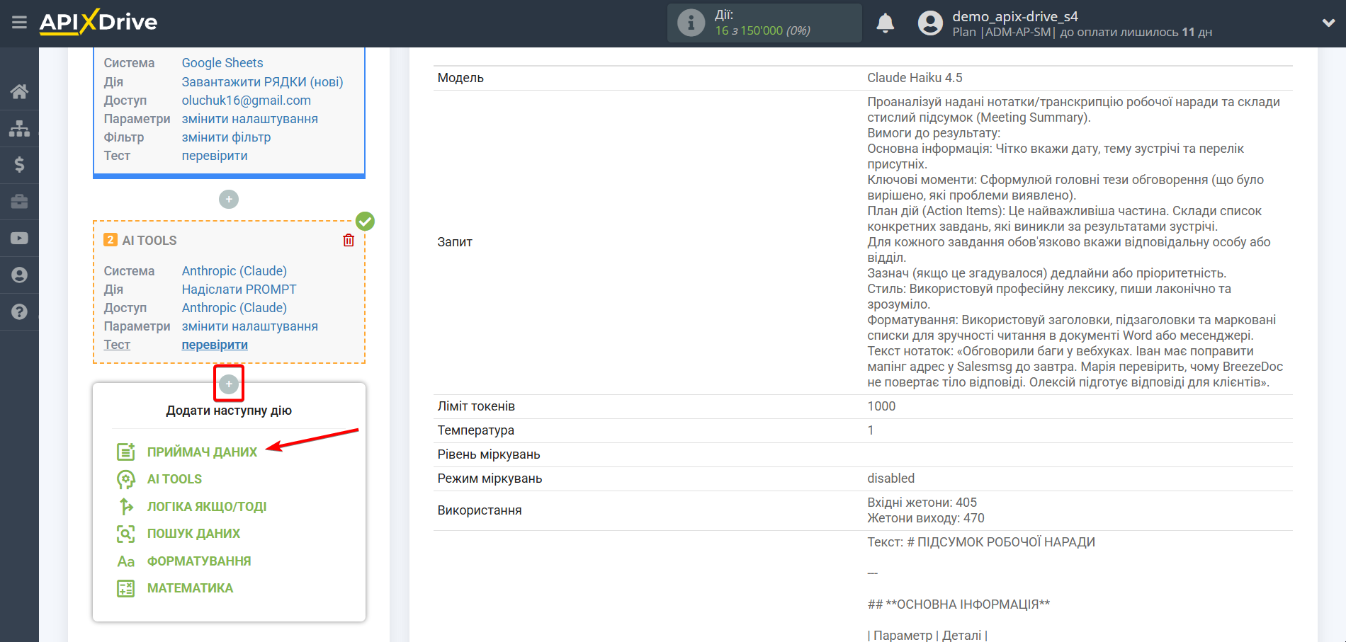Open the hamburger menu
1346x642 pixels.
tap(19, 23)
